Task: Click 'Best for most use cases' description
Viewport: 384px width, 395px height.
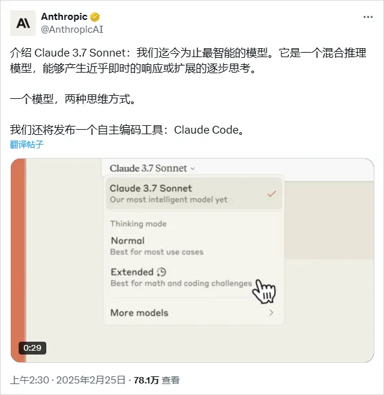Action: tap(157, 252)
